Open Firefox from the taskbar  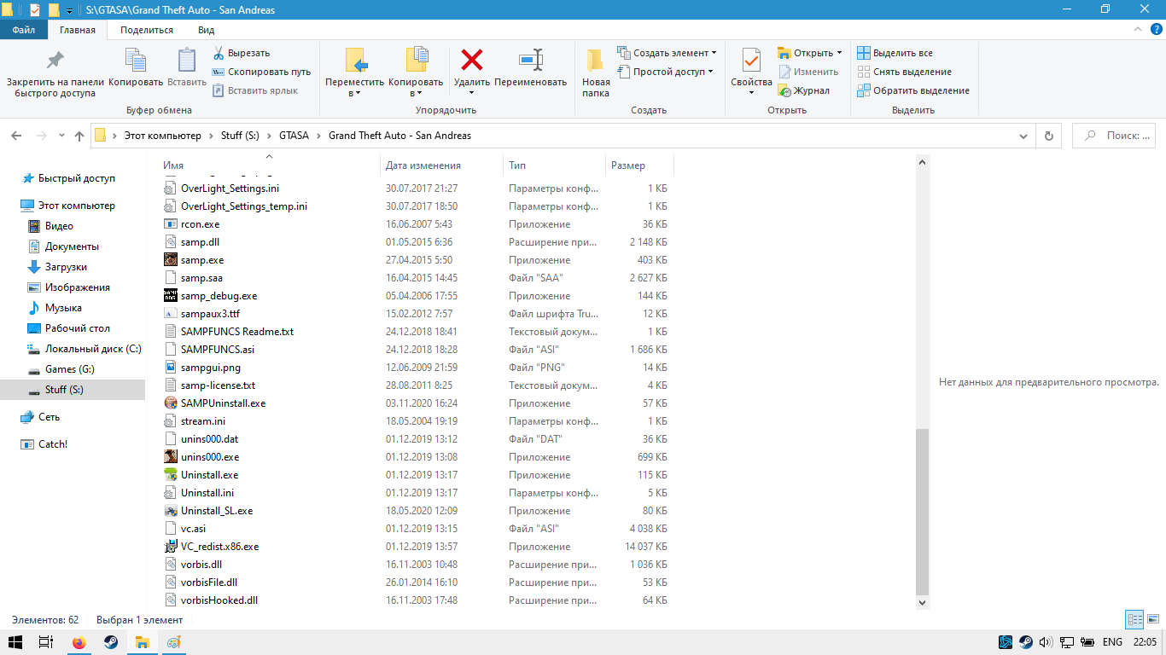pos(79,642)
